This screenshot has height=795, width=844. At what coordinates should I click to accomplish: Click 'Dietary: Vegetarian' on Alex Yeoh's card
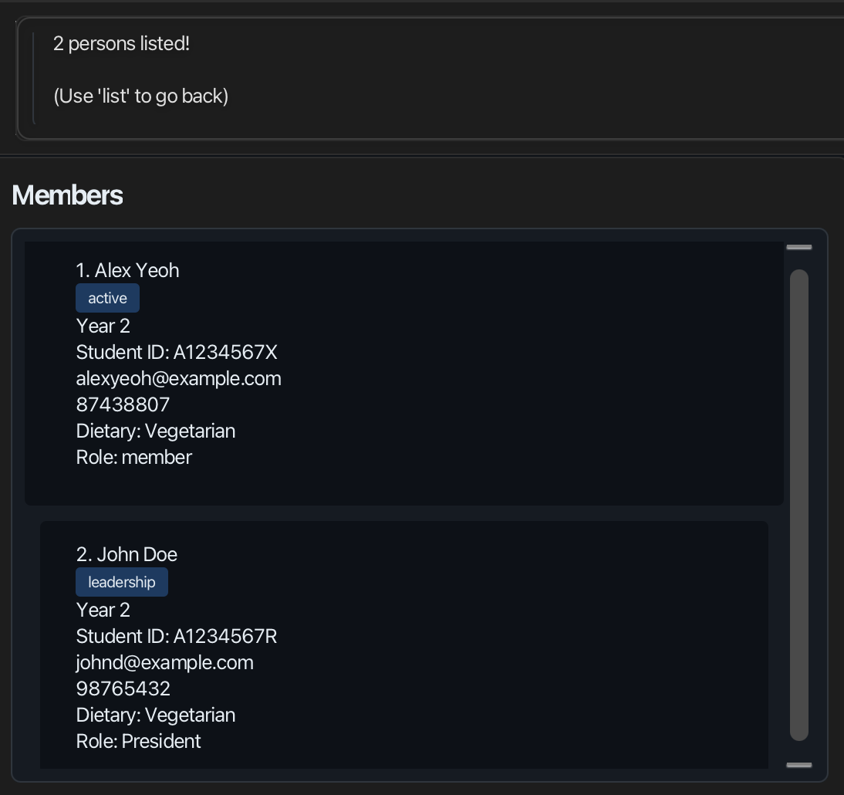[x=156, y=431]
